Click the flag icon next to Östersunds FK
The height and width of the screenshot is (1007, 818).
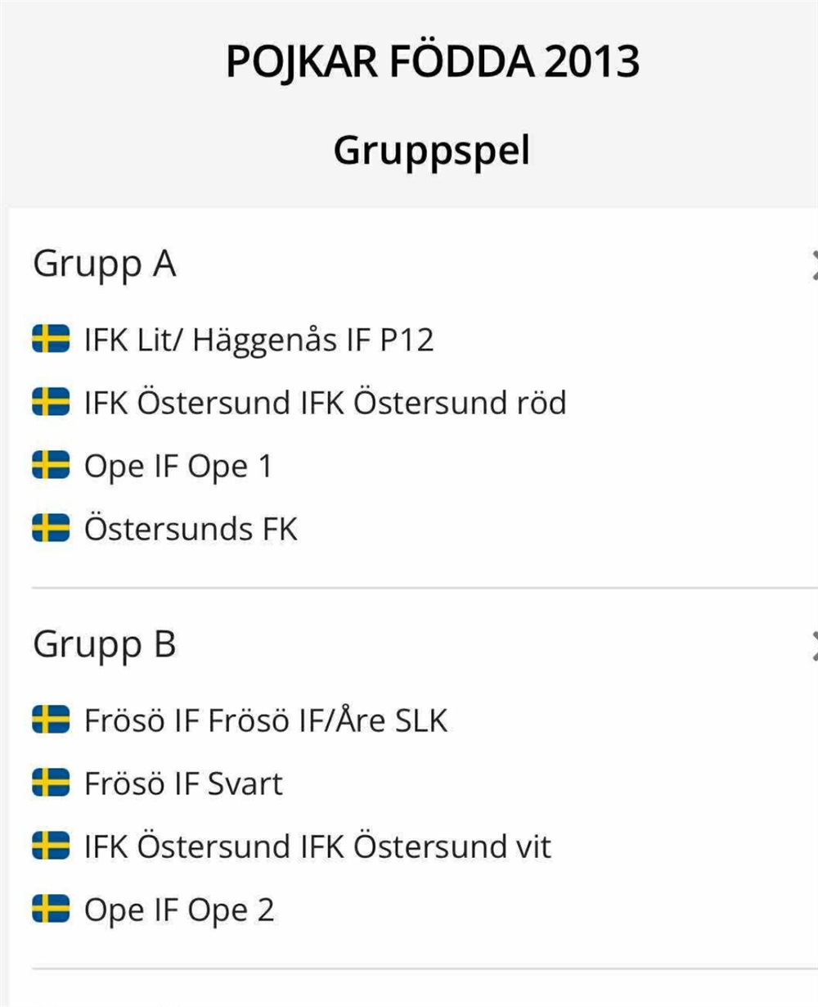[51, 528]
